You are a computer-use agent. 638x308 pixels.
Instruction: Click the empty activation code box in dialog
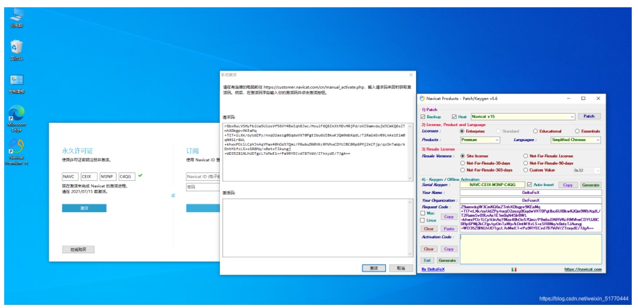(x=318, y=228)
